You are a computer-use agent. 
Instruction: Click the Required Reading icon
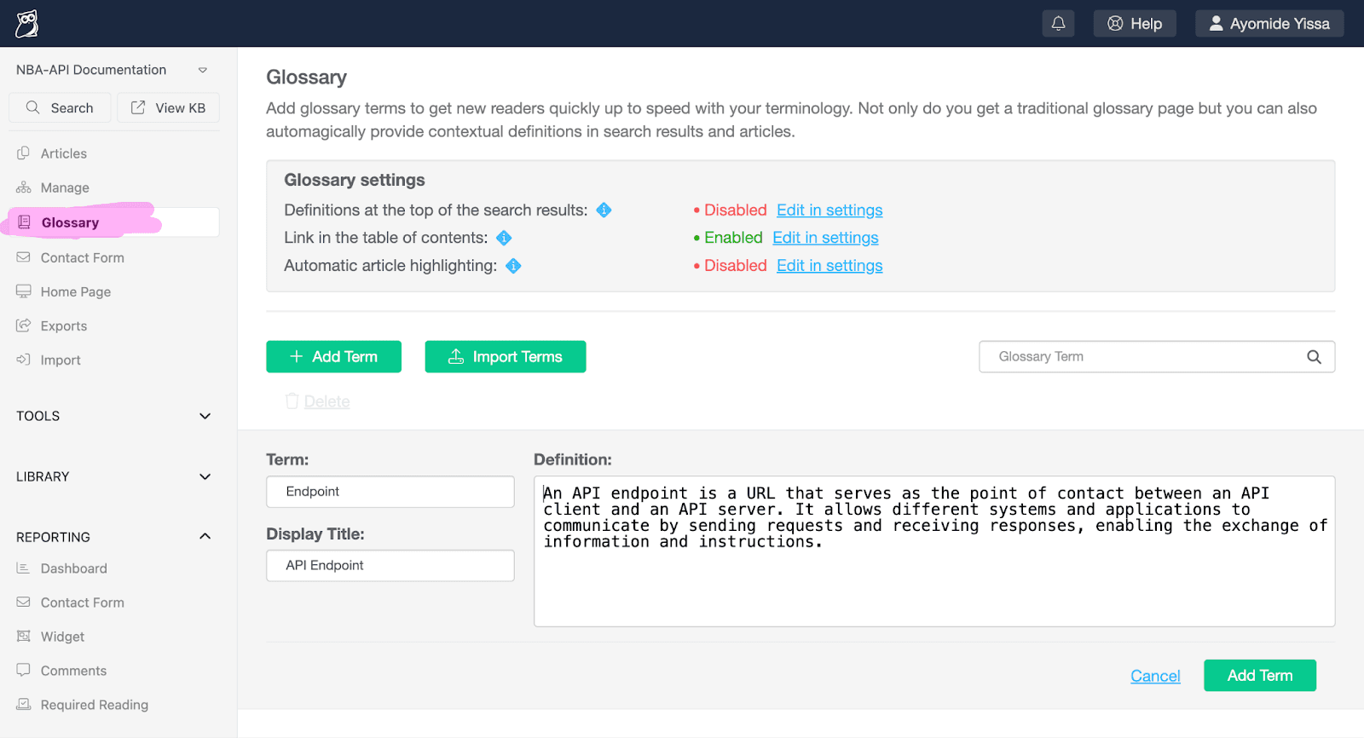point(24,705)
